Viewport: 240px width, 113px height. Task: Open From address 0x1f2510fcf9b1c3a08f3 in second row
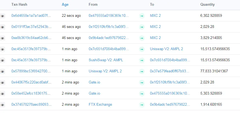[109, 27]
